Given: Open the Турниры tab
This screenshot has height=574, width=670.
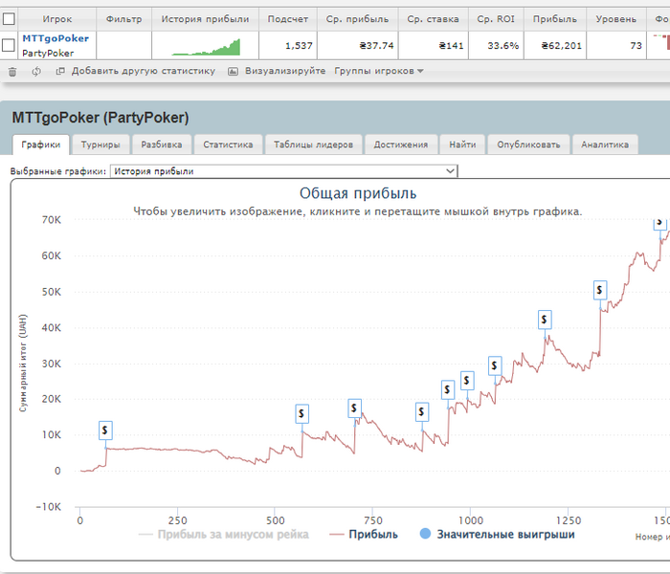Looking at the screenshot, I should pyautogui.click(x=100, y=144).
